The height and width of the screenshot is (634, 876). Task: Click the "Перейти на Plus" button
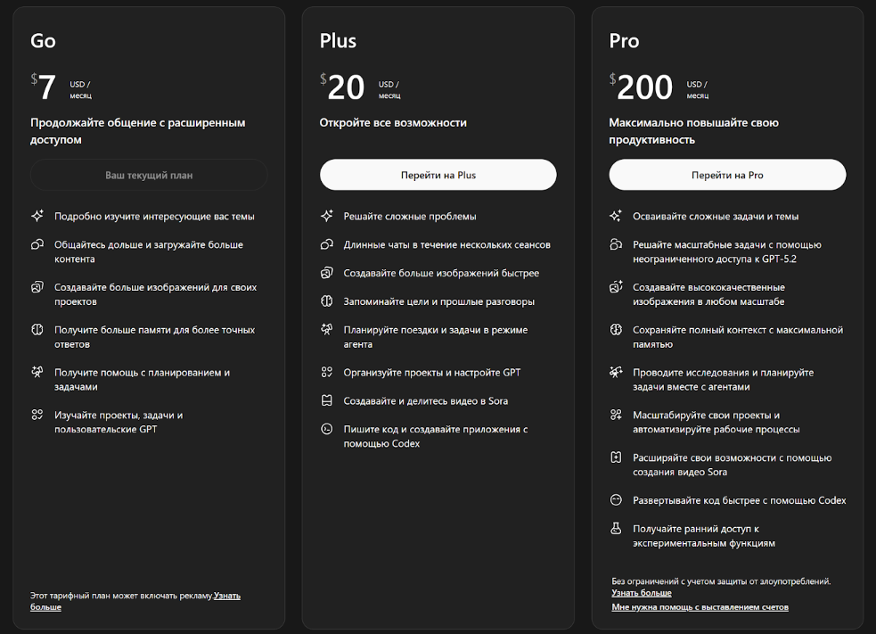tap(438, 175)
